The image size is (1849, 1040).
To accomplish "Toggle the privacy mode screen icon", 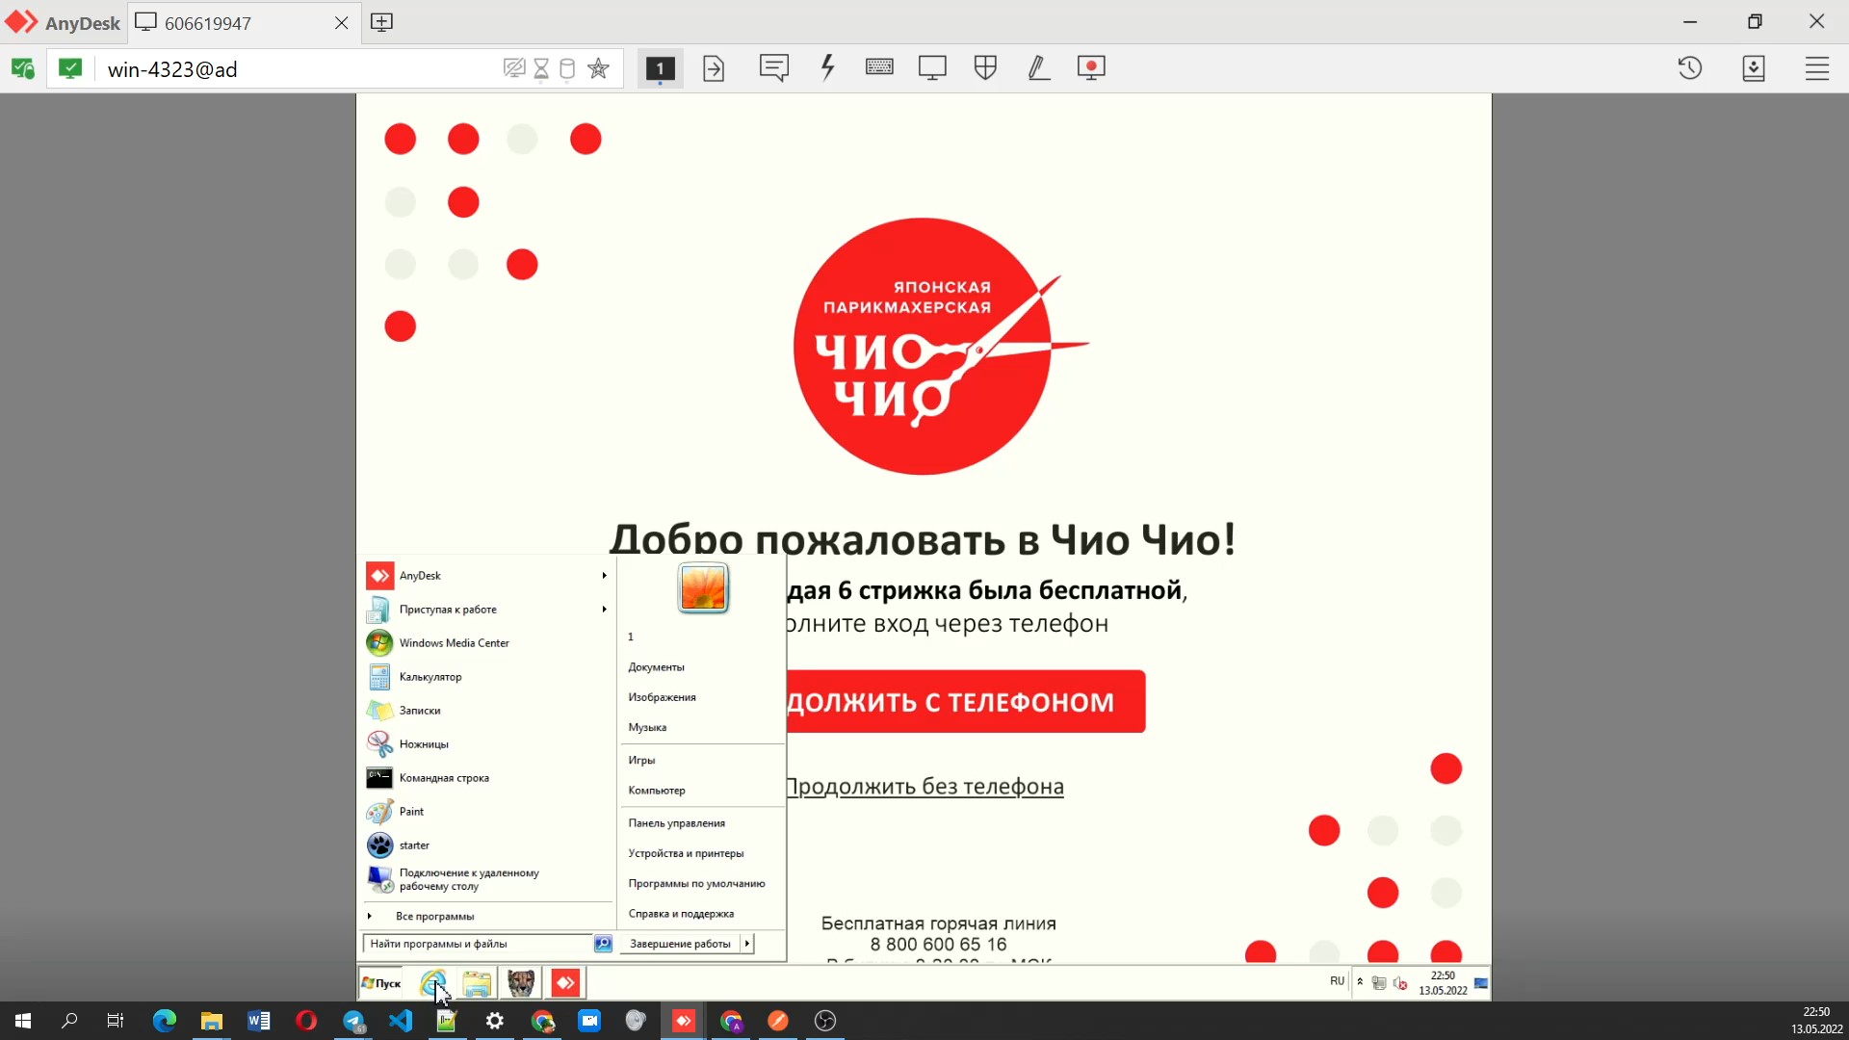I will (513, 68).
